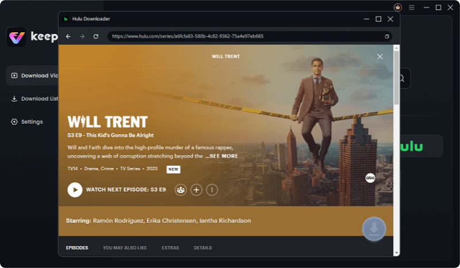This screenshot has width=460, height=268.
Task: Switch to You May Also Like tab
Action: point(125,248)
